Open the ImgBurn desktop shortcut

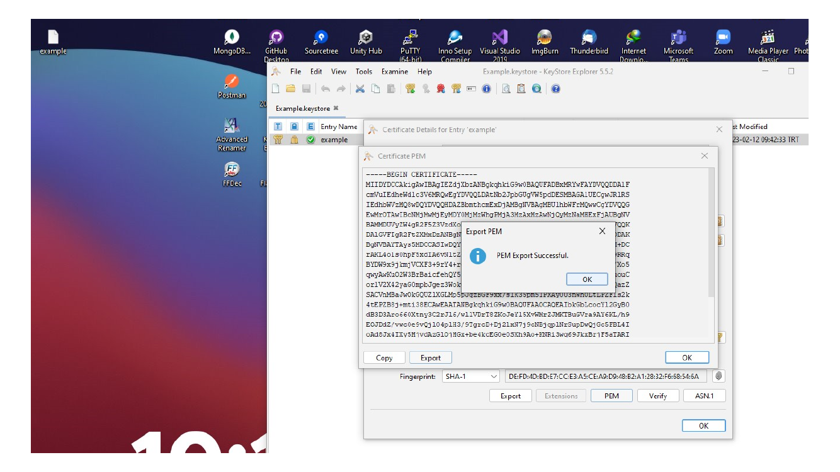544,43
